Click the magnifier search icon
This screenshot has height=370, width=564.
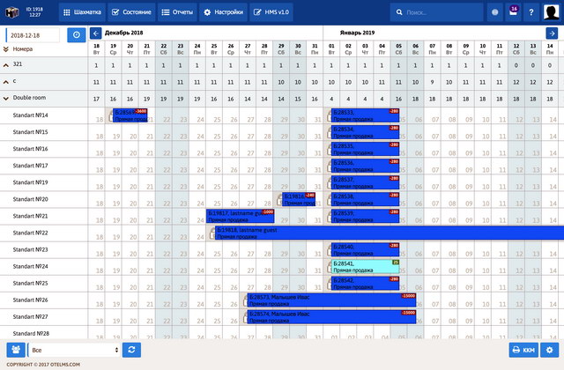(399, 12)
